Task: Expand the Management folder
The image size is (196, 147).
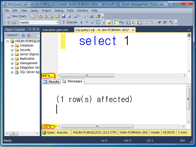Action: click(x=12, y=63)
